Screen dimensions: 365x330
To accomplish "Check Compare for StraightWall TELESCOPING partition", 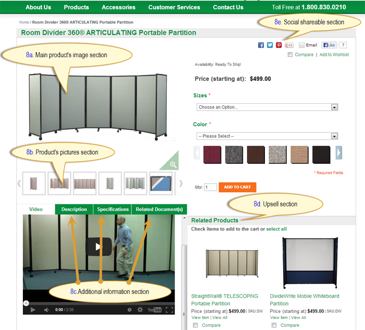I will 196,325.
